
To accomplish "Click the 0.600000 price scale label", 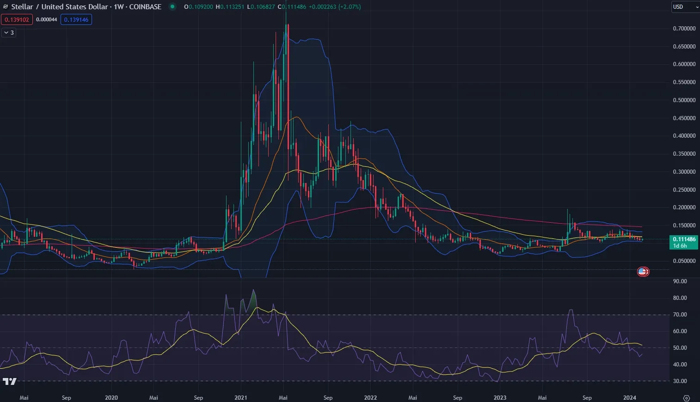I will point(684,64).
